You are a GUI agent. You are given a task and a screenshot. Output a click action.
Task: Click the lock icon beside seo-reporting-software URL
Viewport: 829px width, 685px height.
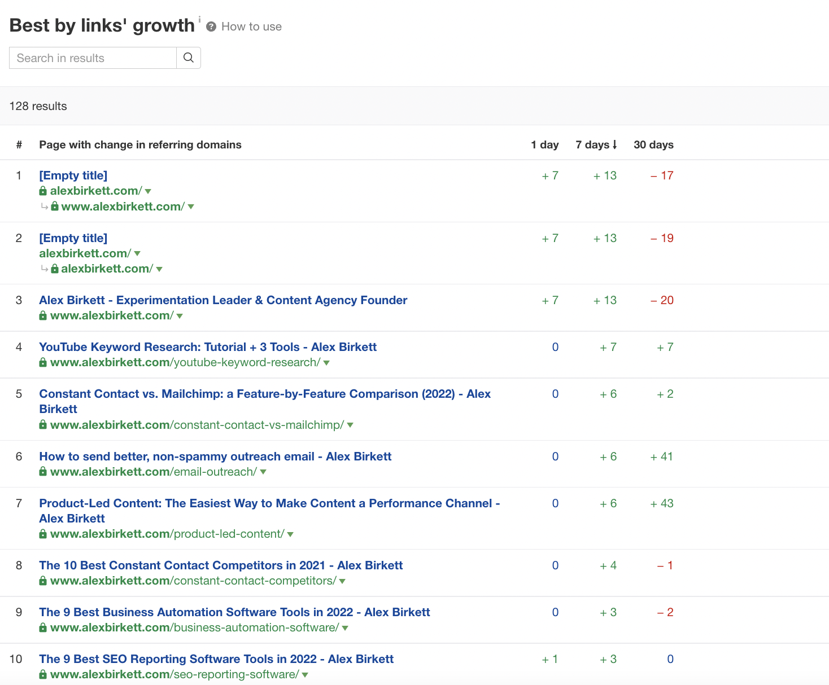pyautogui.click(x=43, y=674)
